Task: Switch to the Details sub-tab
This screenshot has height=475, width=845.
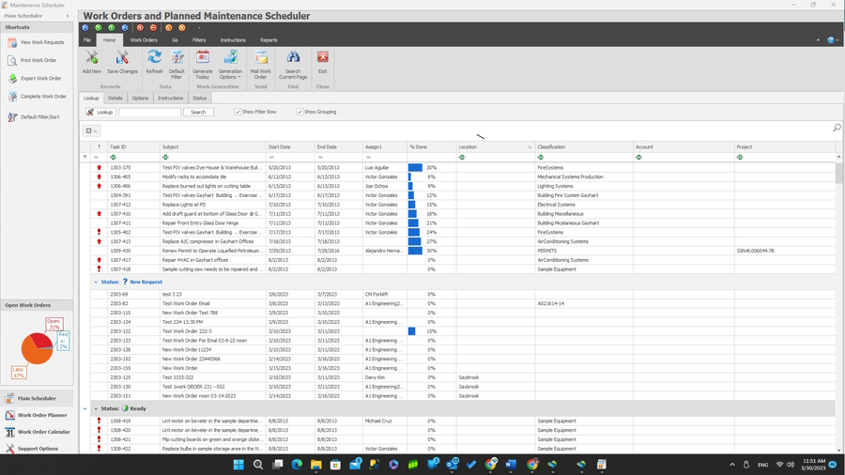Action: coord(115,98)
